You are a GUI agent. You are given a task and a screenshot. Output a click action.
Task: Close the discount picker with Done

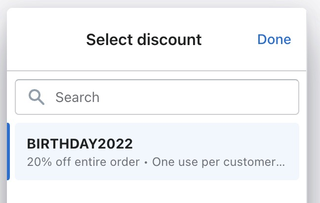tap(274, 40)
